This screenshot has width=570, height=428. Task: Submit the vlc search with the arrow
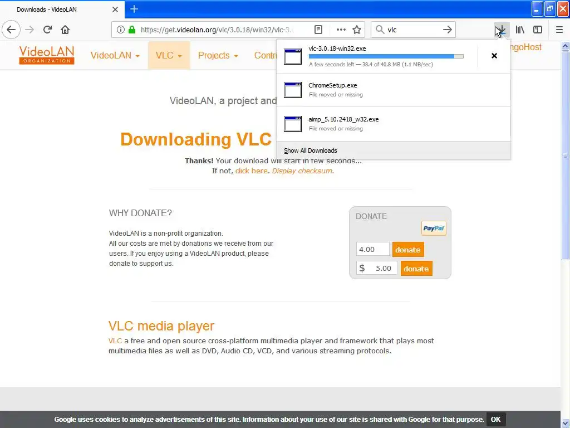pos(448,30)
